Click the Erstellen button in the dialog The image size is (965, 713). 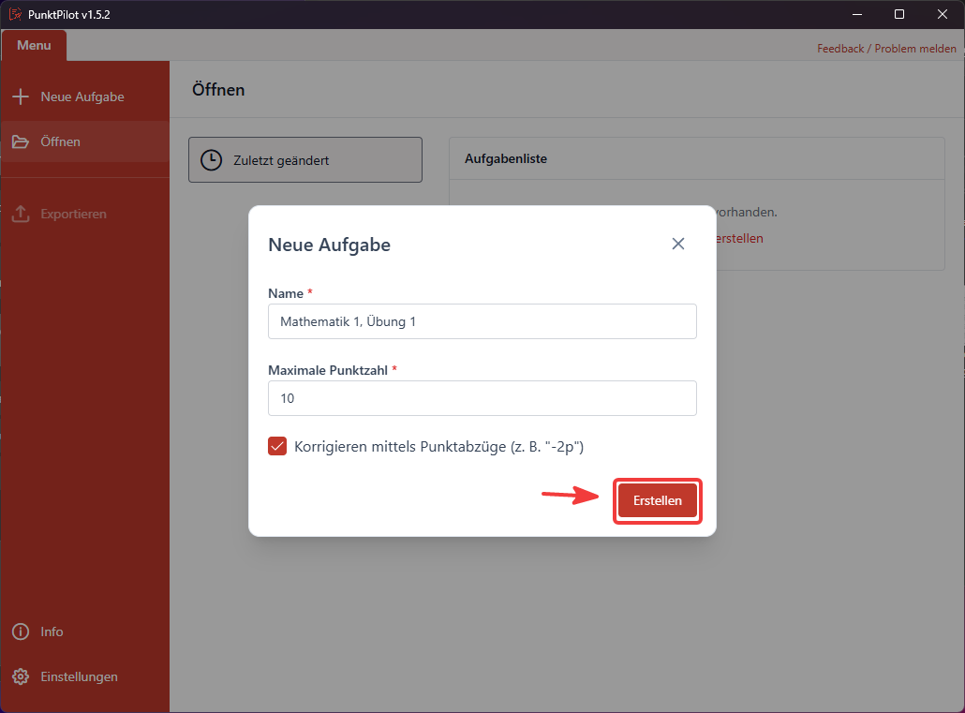tap(658, 500)
